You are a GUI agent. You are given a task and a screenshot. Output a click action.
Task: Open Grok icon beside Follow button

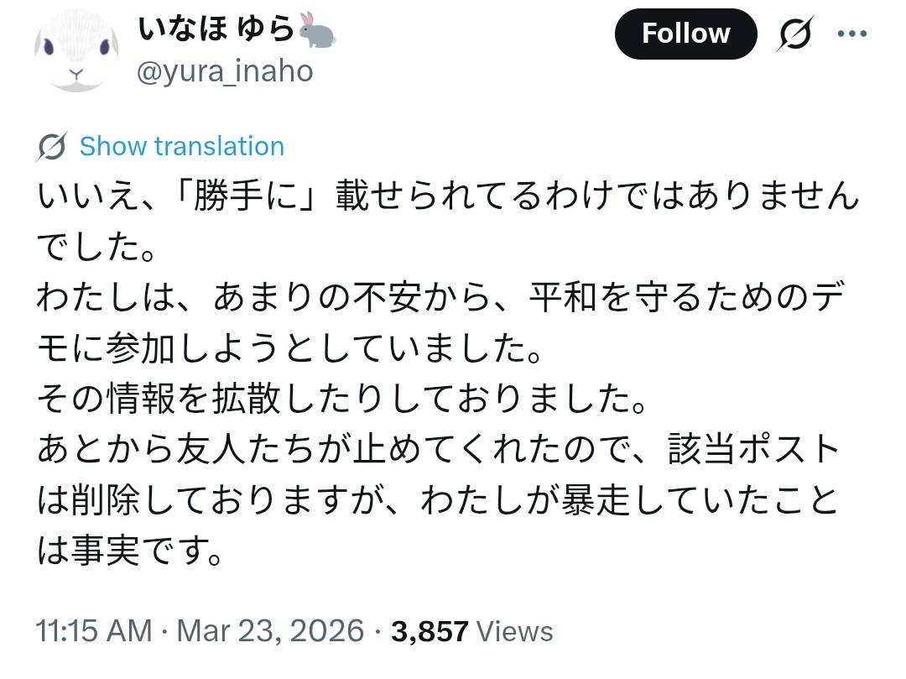(x=792, y=34)
